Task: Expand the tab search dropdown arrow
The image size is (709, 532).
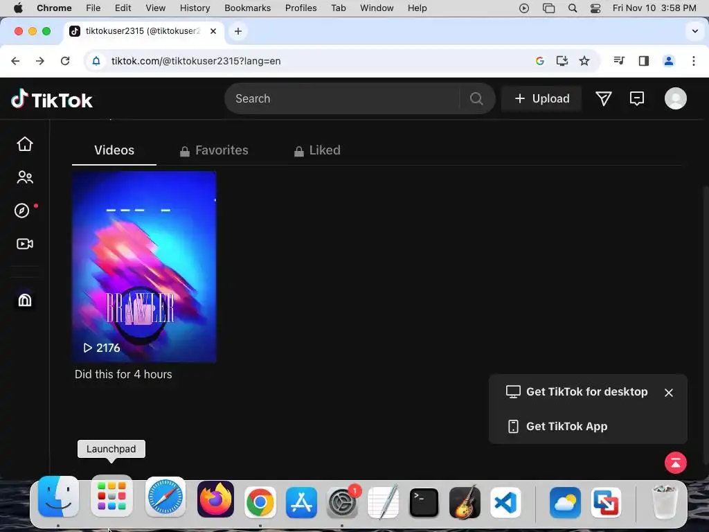Action: point(695,31)
